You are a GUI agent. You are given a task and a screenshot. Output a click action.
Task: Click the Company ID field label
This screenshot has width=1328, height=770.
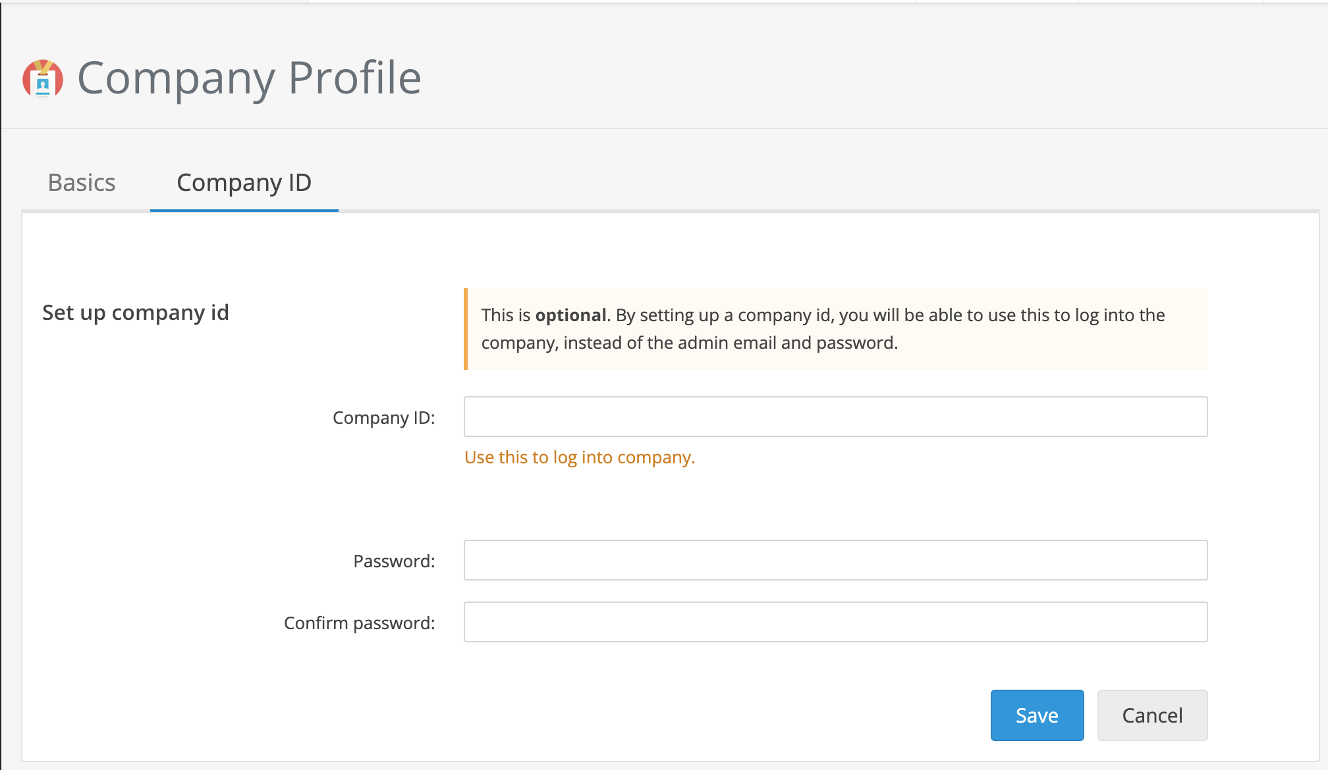[385, 417]
